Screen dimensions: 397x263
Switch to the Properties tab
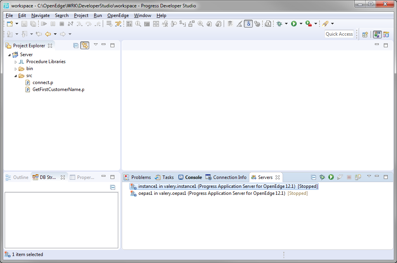[82, 177]
